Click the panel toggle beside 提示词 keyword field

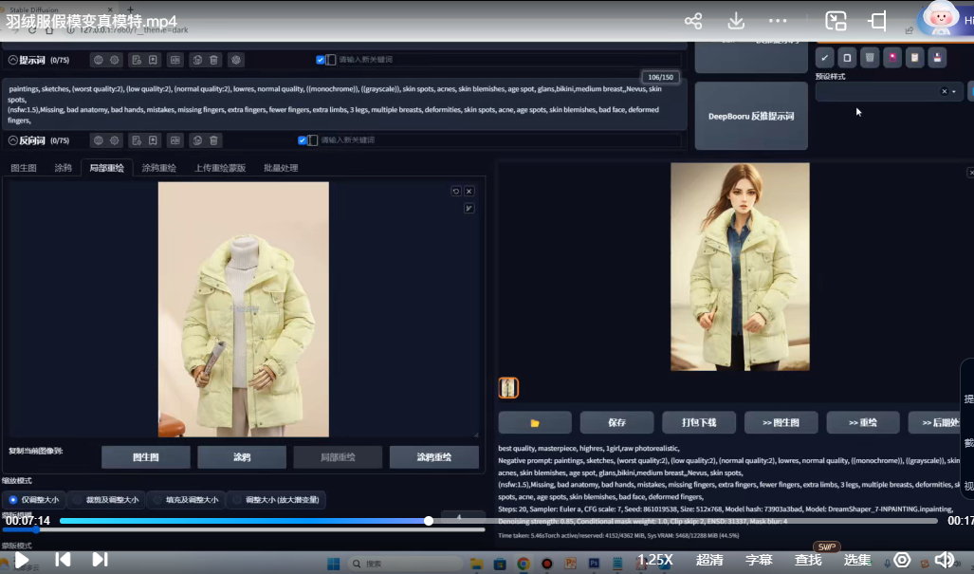tap(330, 60)
